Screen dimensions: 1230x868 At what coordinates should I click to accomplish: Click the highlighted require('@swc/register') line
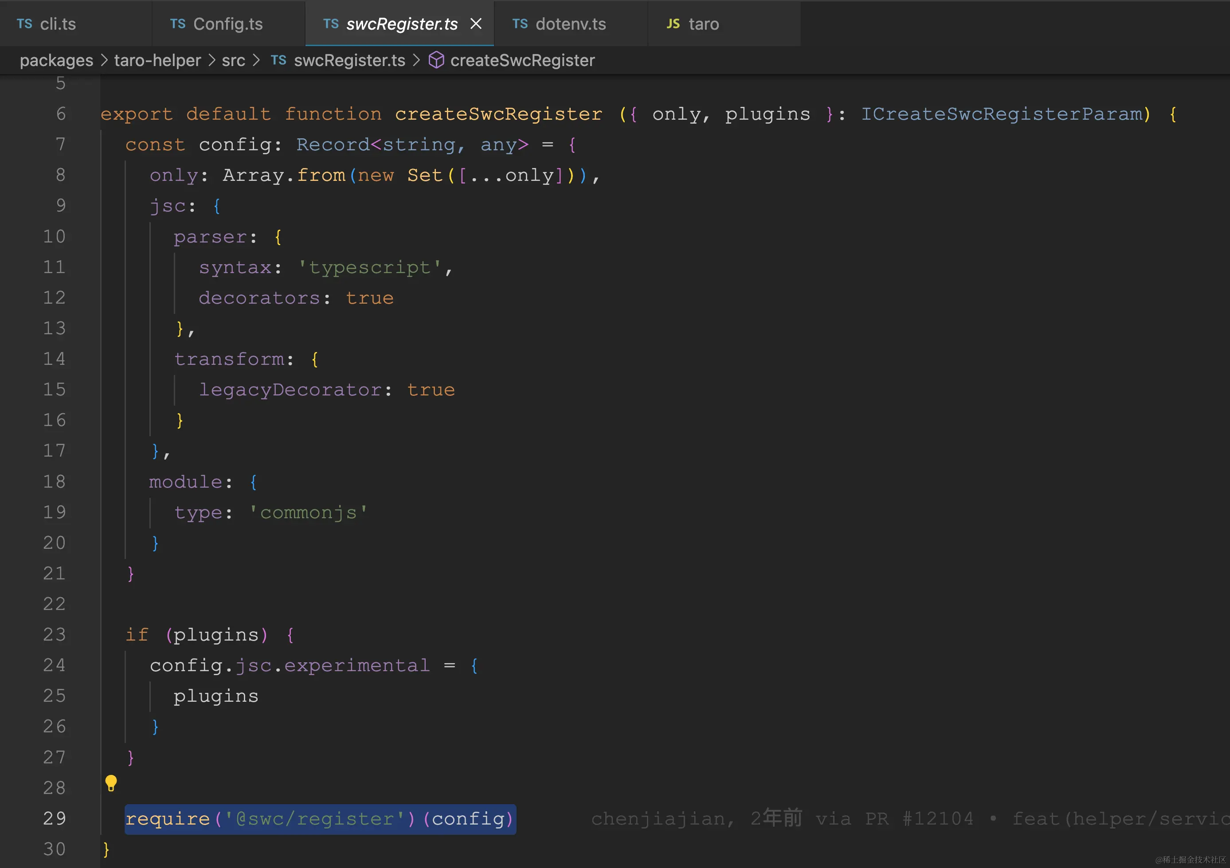click(320, 819)
